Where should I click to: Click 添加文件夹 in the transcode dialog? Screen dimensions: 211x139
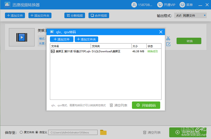pyautogui.click(x=86, y=39)
